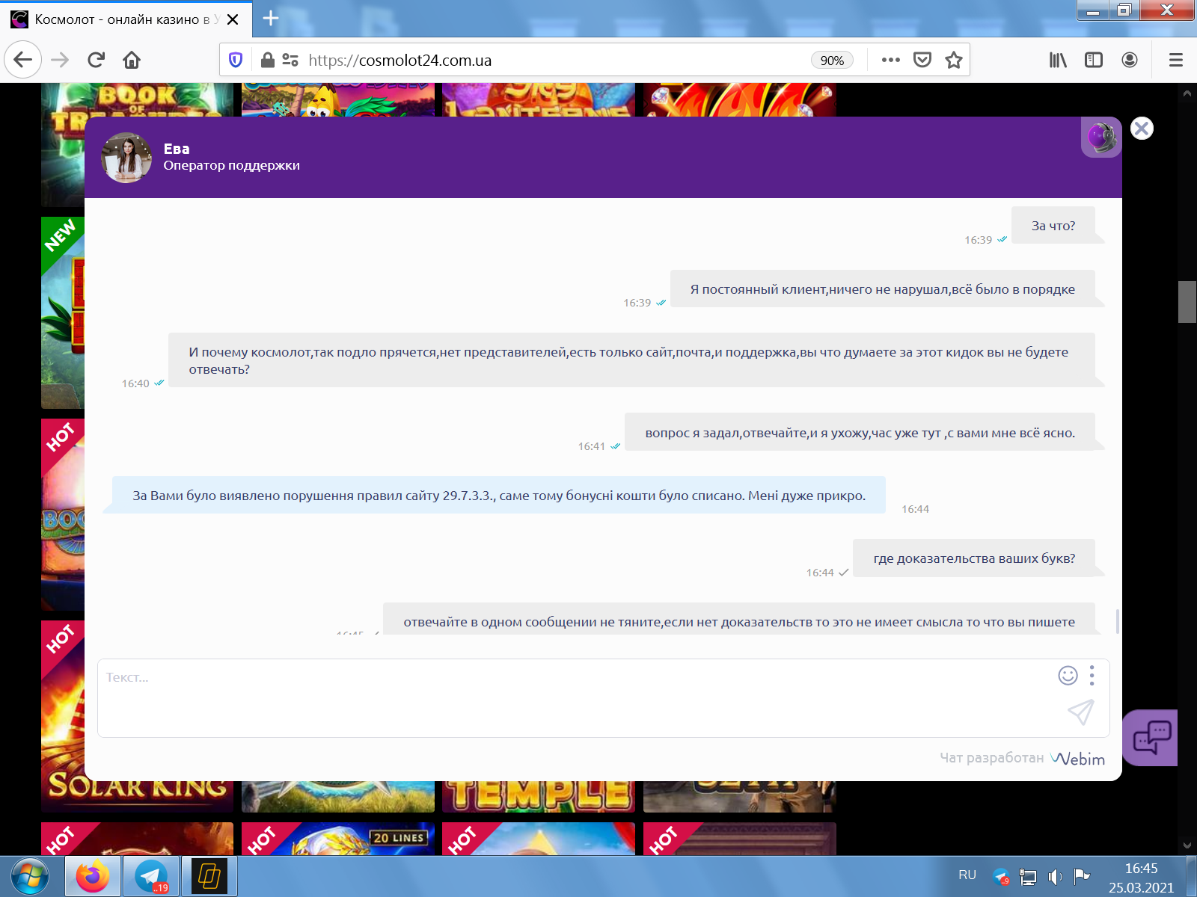Open the NEW-labelled game thumbnail
Screen dimensions: 1197x897
tap(63, 312)
